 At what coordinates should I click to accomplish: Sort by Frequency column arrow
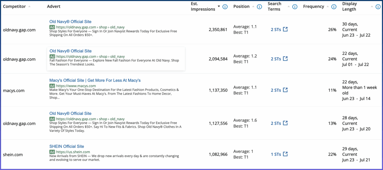(327, 7)
